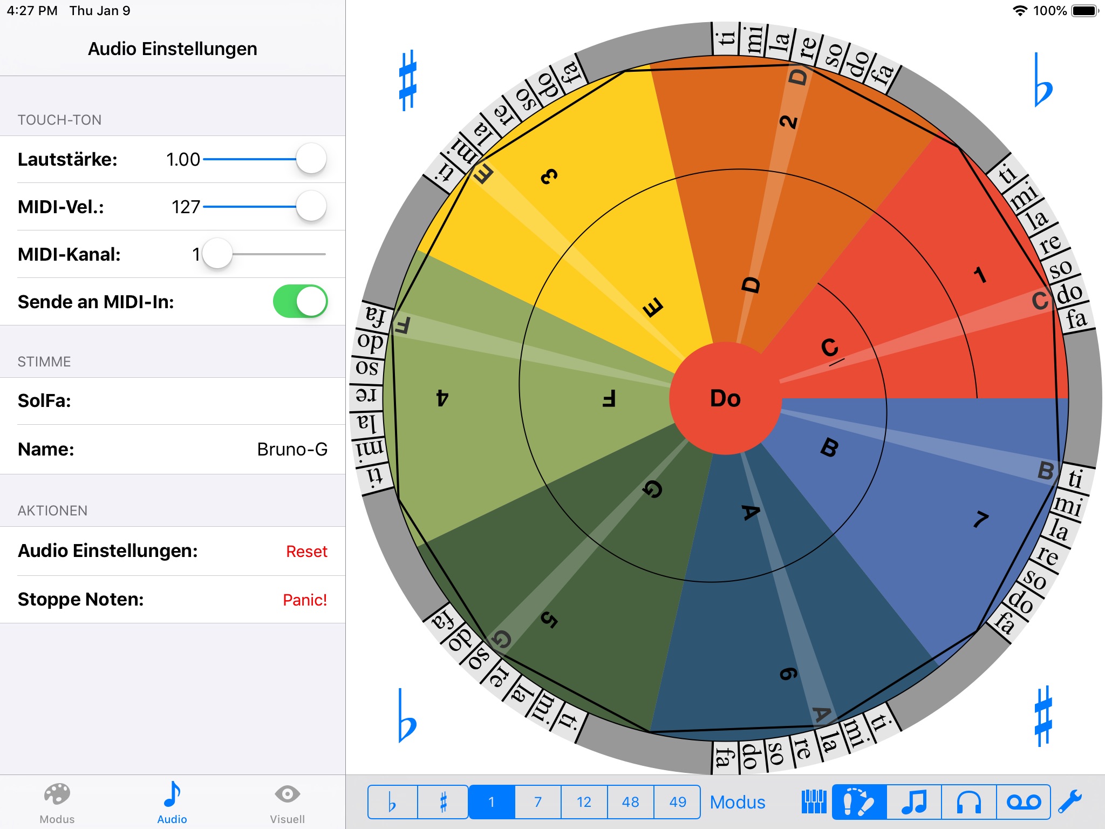Tap the SolFa row

[x=173, y=400]
